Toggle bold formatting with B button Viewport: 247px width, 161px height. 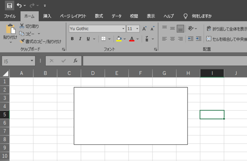coord(72,39)
